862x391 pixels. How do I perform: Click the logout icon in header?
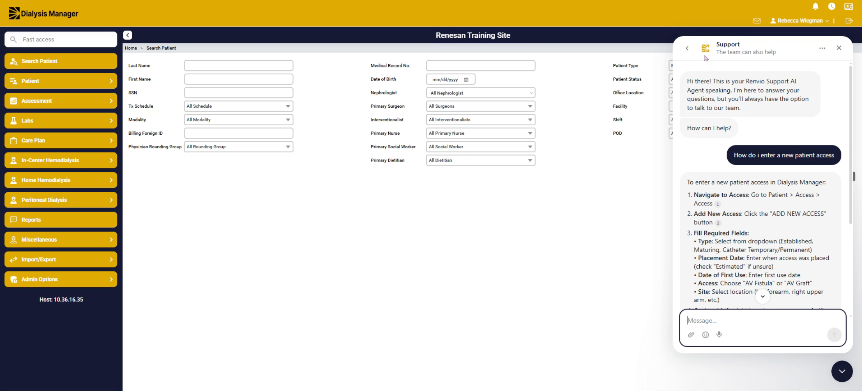(x=849, y=21)
